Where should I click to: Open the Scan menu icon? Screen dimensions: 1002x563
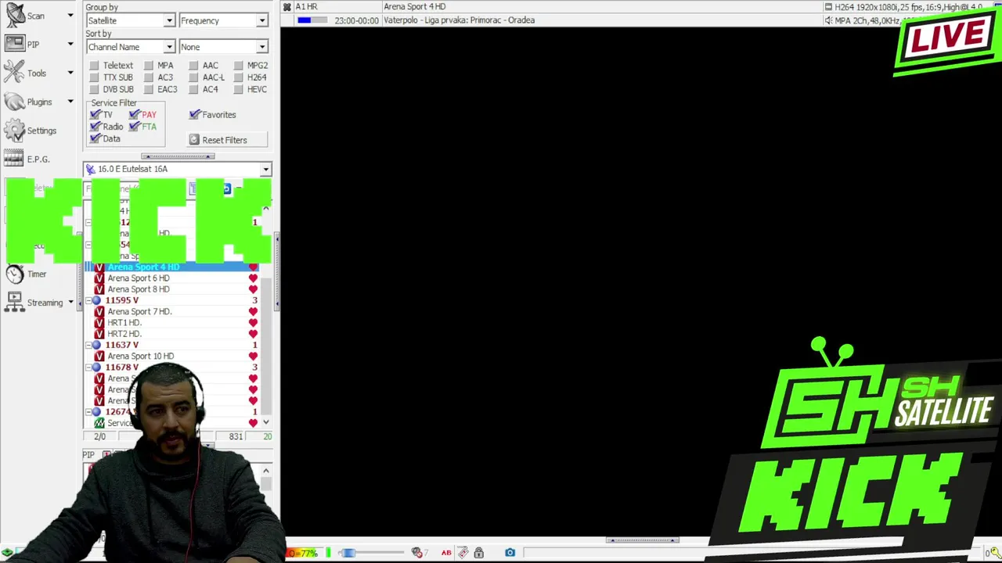15,16
